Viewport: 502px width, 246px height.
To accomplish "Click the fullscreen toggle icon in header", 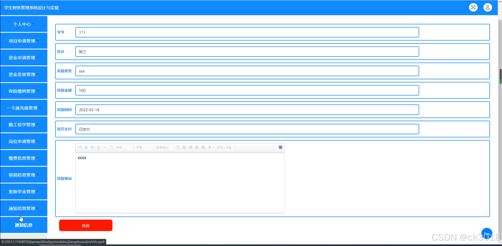I will (473, 8).
